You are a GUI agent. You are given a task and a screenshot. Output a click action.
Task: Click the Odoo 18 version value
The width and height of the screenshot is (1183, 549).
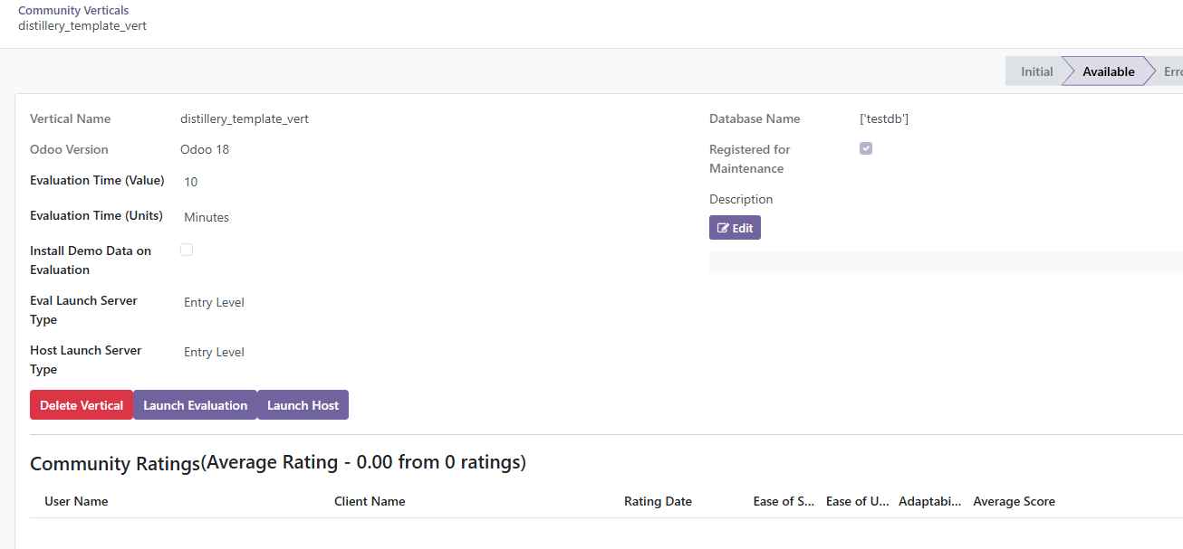tap(205, 149)
